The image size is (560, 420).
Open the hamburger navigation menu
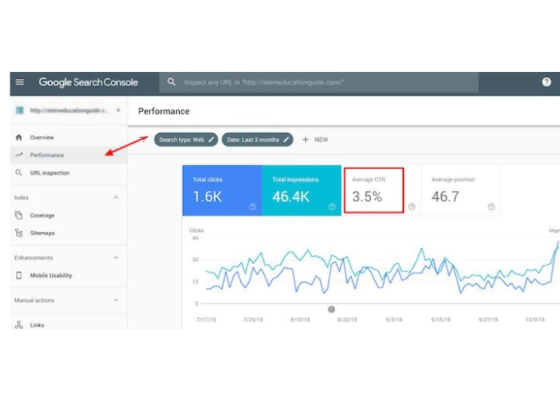[x=20, y=82]
